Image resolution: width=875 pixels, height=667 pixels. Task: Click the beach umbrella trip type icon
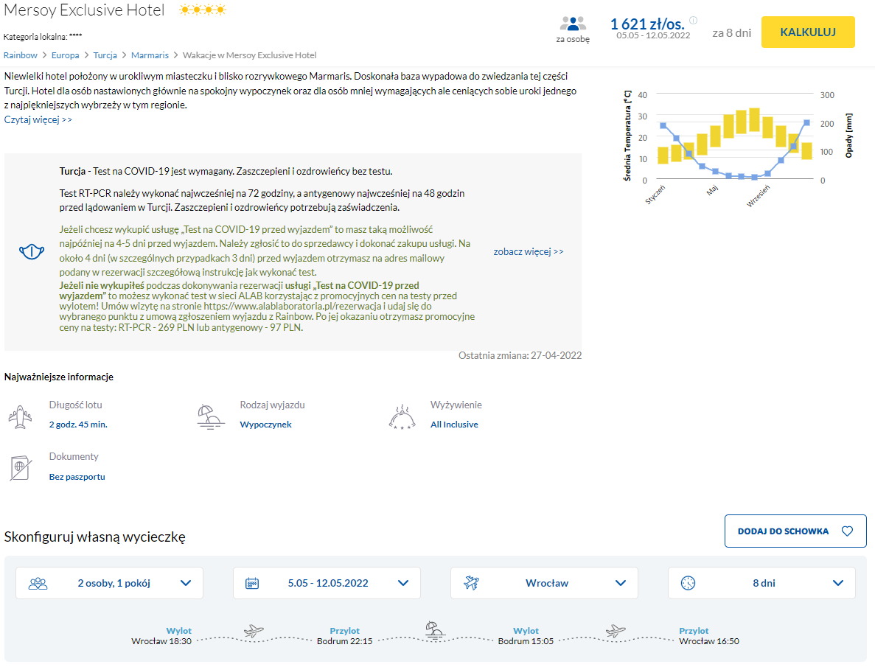click(211, 416)
